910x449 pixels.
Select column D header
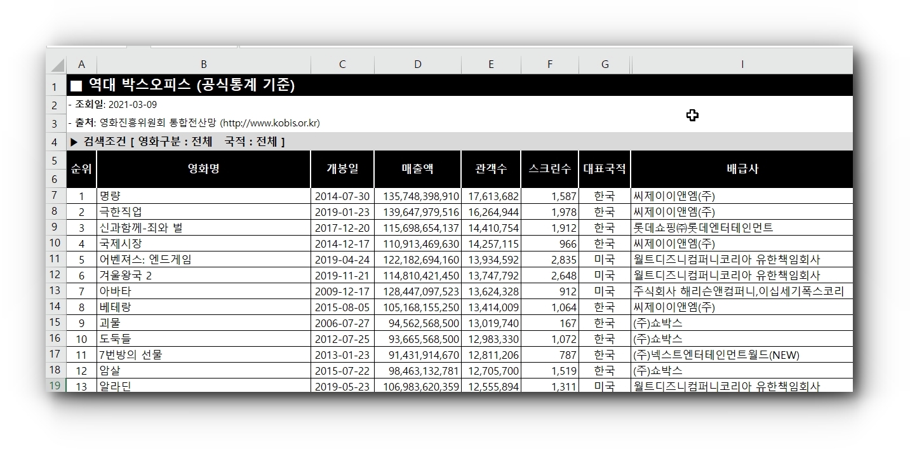pyautogui.click(x=418, y=65)
